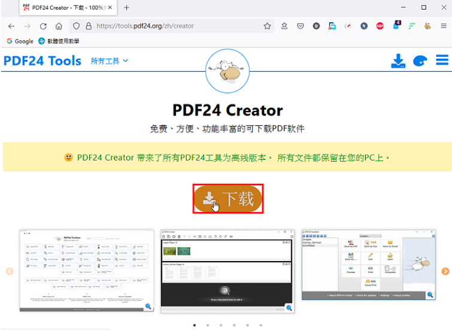This screenshot has height=330, width=452.
Task: Click the share tray icon beside star
Action: (284, 26)
